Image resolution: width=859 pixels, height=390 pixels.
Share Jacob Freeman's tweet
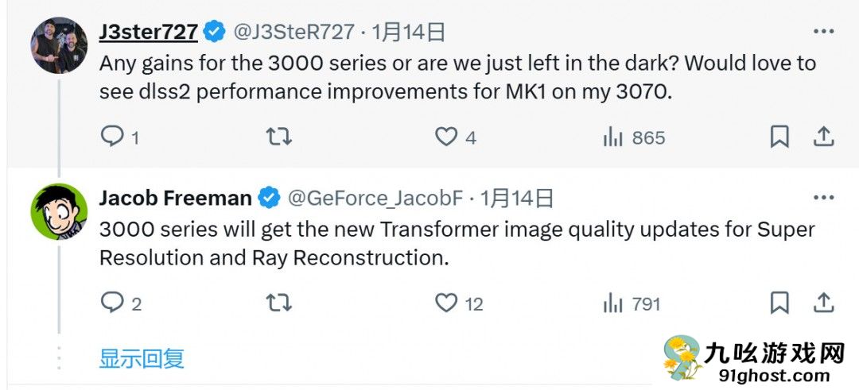(822, 303)
